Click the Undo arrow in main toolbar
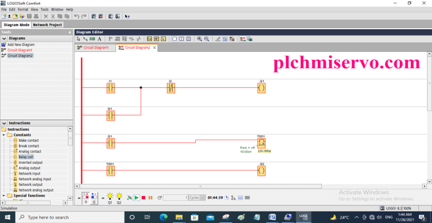The height and width of the screenshot is (223, 432). point(76,16)
